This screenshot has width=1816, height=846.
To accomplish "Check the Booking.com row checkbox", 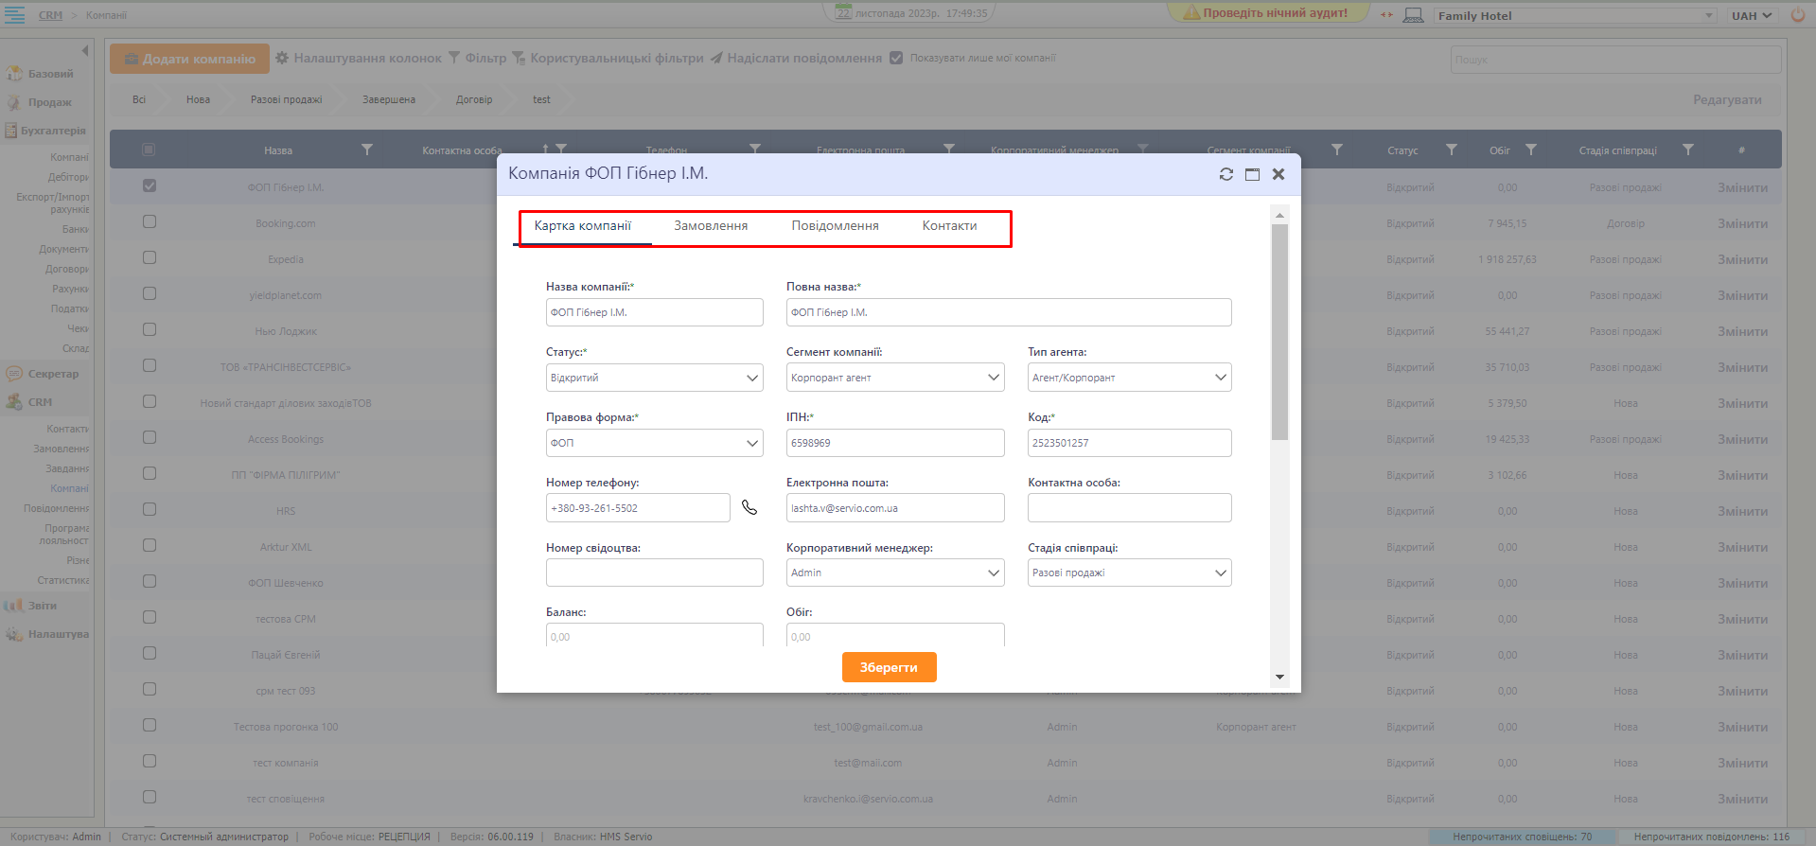I will click(150, 221).
